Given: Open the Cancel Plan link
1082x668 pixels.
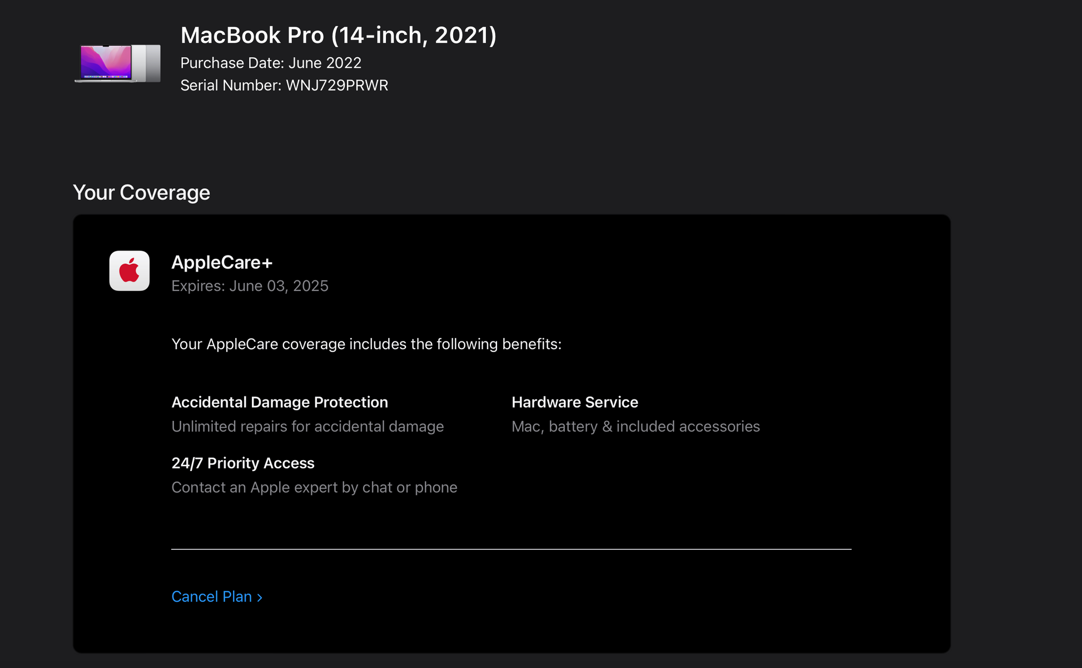Looking at the screenshot, I should click(212, 596).
